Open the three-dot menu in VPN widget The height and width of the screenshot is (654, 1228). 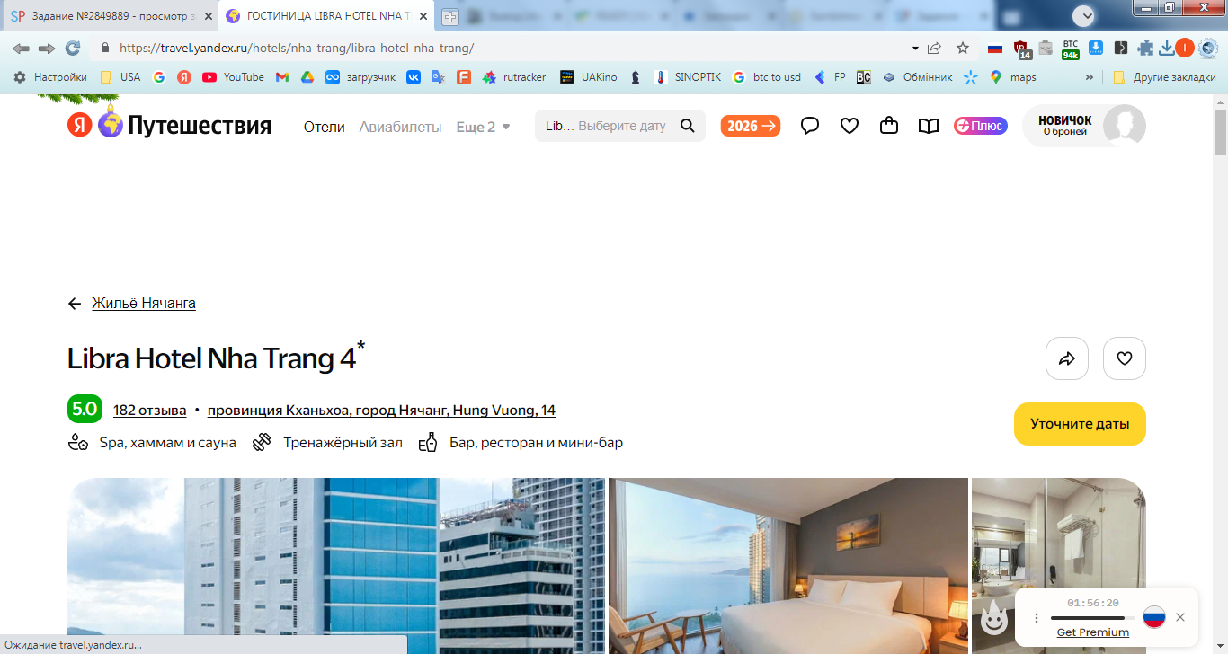point(1036,618)
